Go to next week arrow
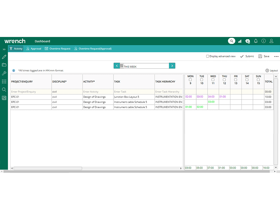Viewport: 280px width, 210px height. (172, 66)
